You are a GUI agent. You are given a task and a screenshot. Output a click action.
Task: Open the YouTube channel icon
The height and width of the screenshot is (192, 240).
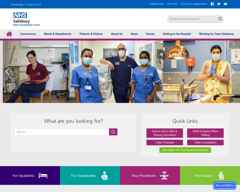pos(225,4)
